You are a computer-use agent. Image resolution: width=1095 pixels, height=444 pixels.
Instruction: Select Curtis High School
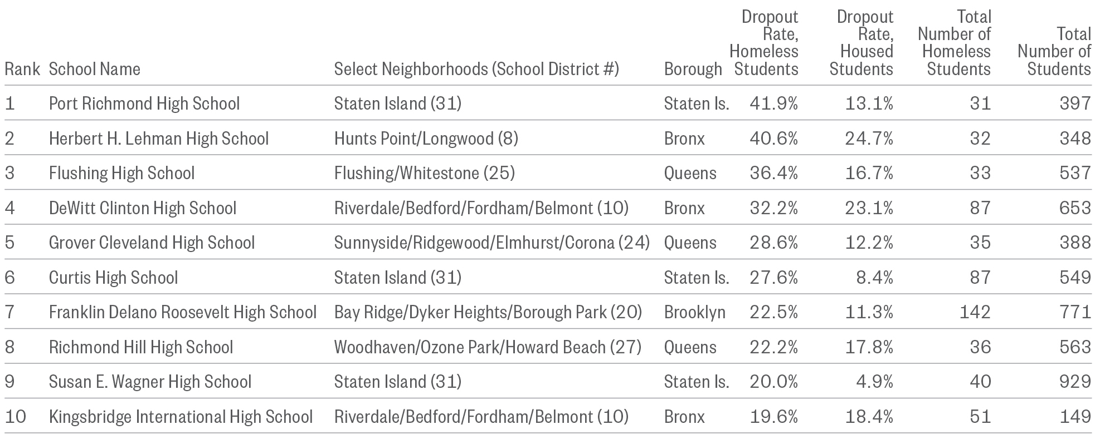click(113, 278)
